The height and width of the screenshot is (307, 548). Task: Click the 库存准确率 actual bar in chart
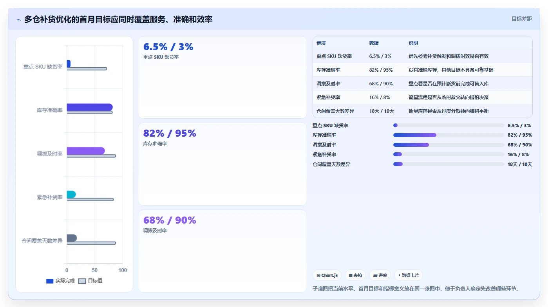coord(90,107)
